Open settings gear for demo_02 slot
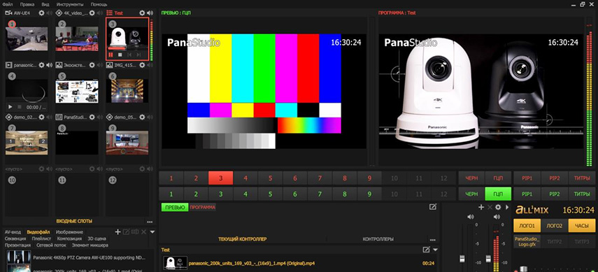Screen dimensions: 598x272 [x=41, y=117]
